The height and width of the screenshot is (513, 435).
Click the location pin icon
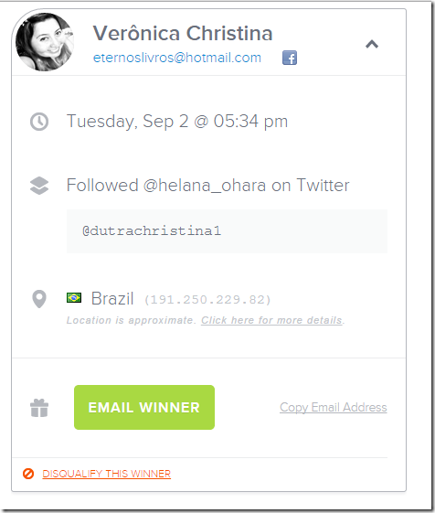39,299
